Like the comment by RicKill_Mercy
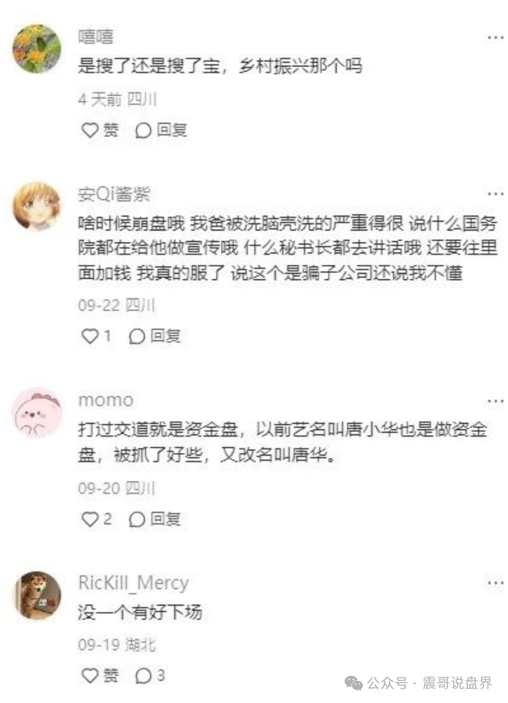Viewport: 508px width, 703px height. click(x=100, y=675)
